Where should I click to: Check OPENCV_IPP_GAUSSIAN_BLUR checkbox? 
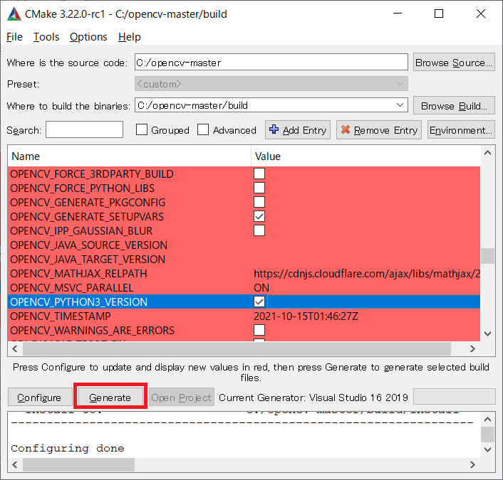click(x=259, y=230)
